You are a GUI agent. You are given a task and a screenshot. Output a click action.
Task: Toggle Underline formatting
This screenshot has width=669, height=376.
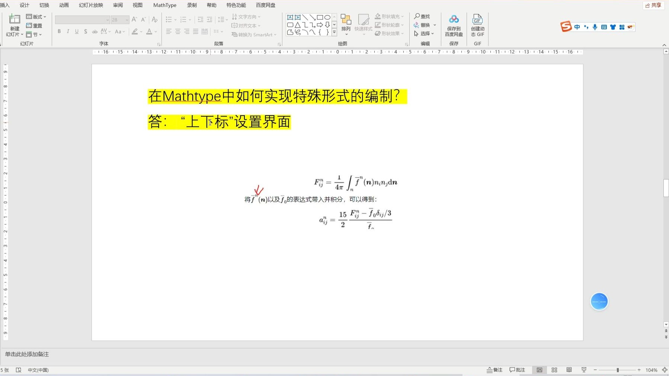point(76,32)
